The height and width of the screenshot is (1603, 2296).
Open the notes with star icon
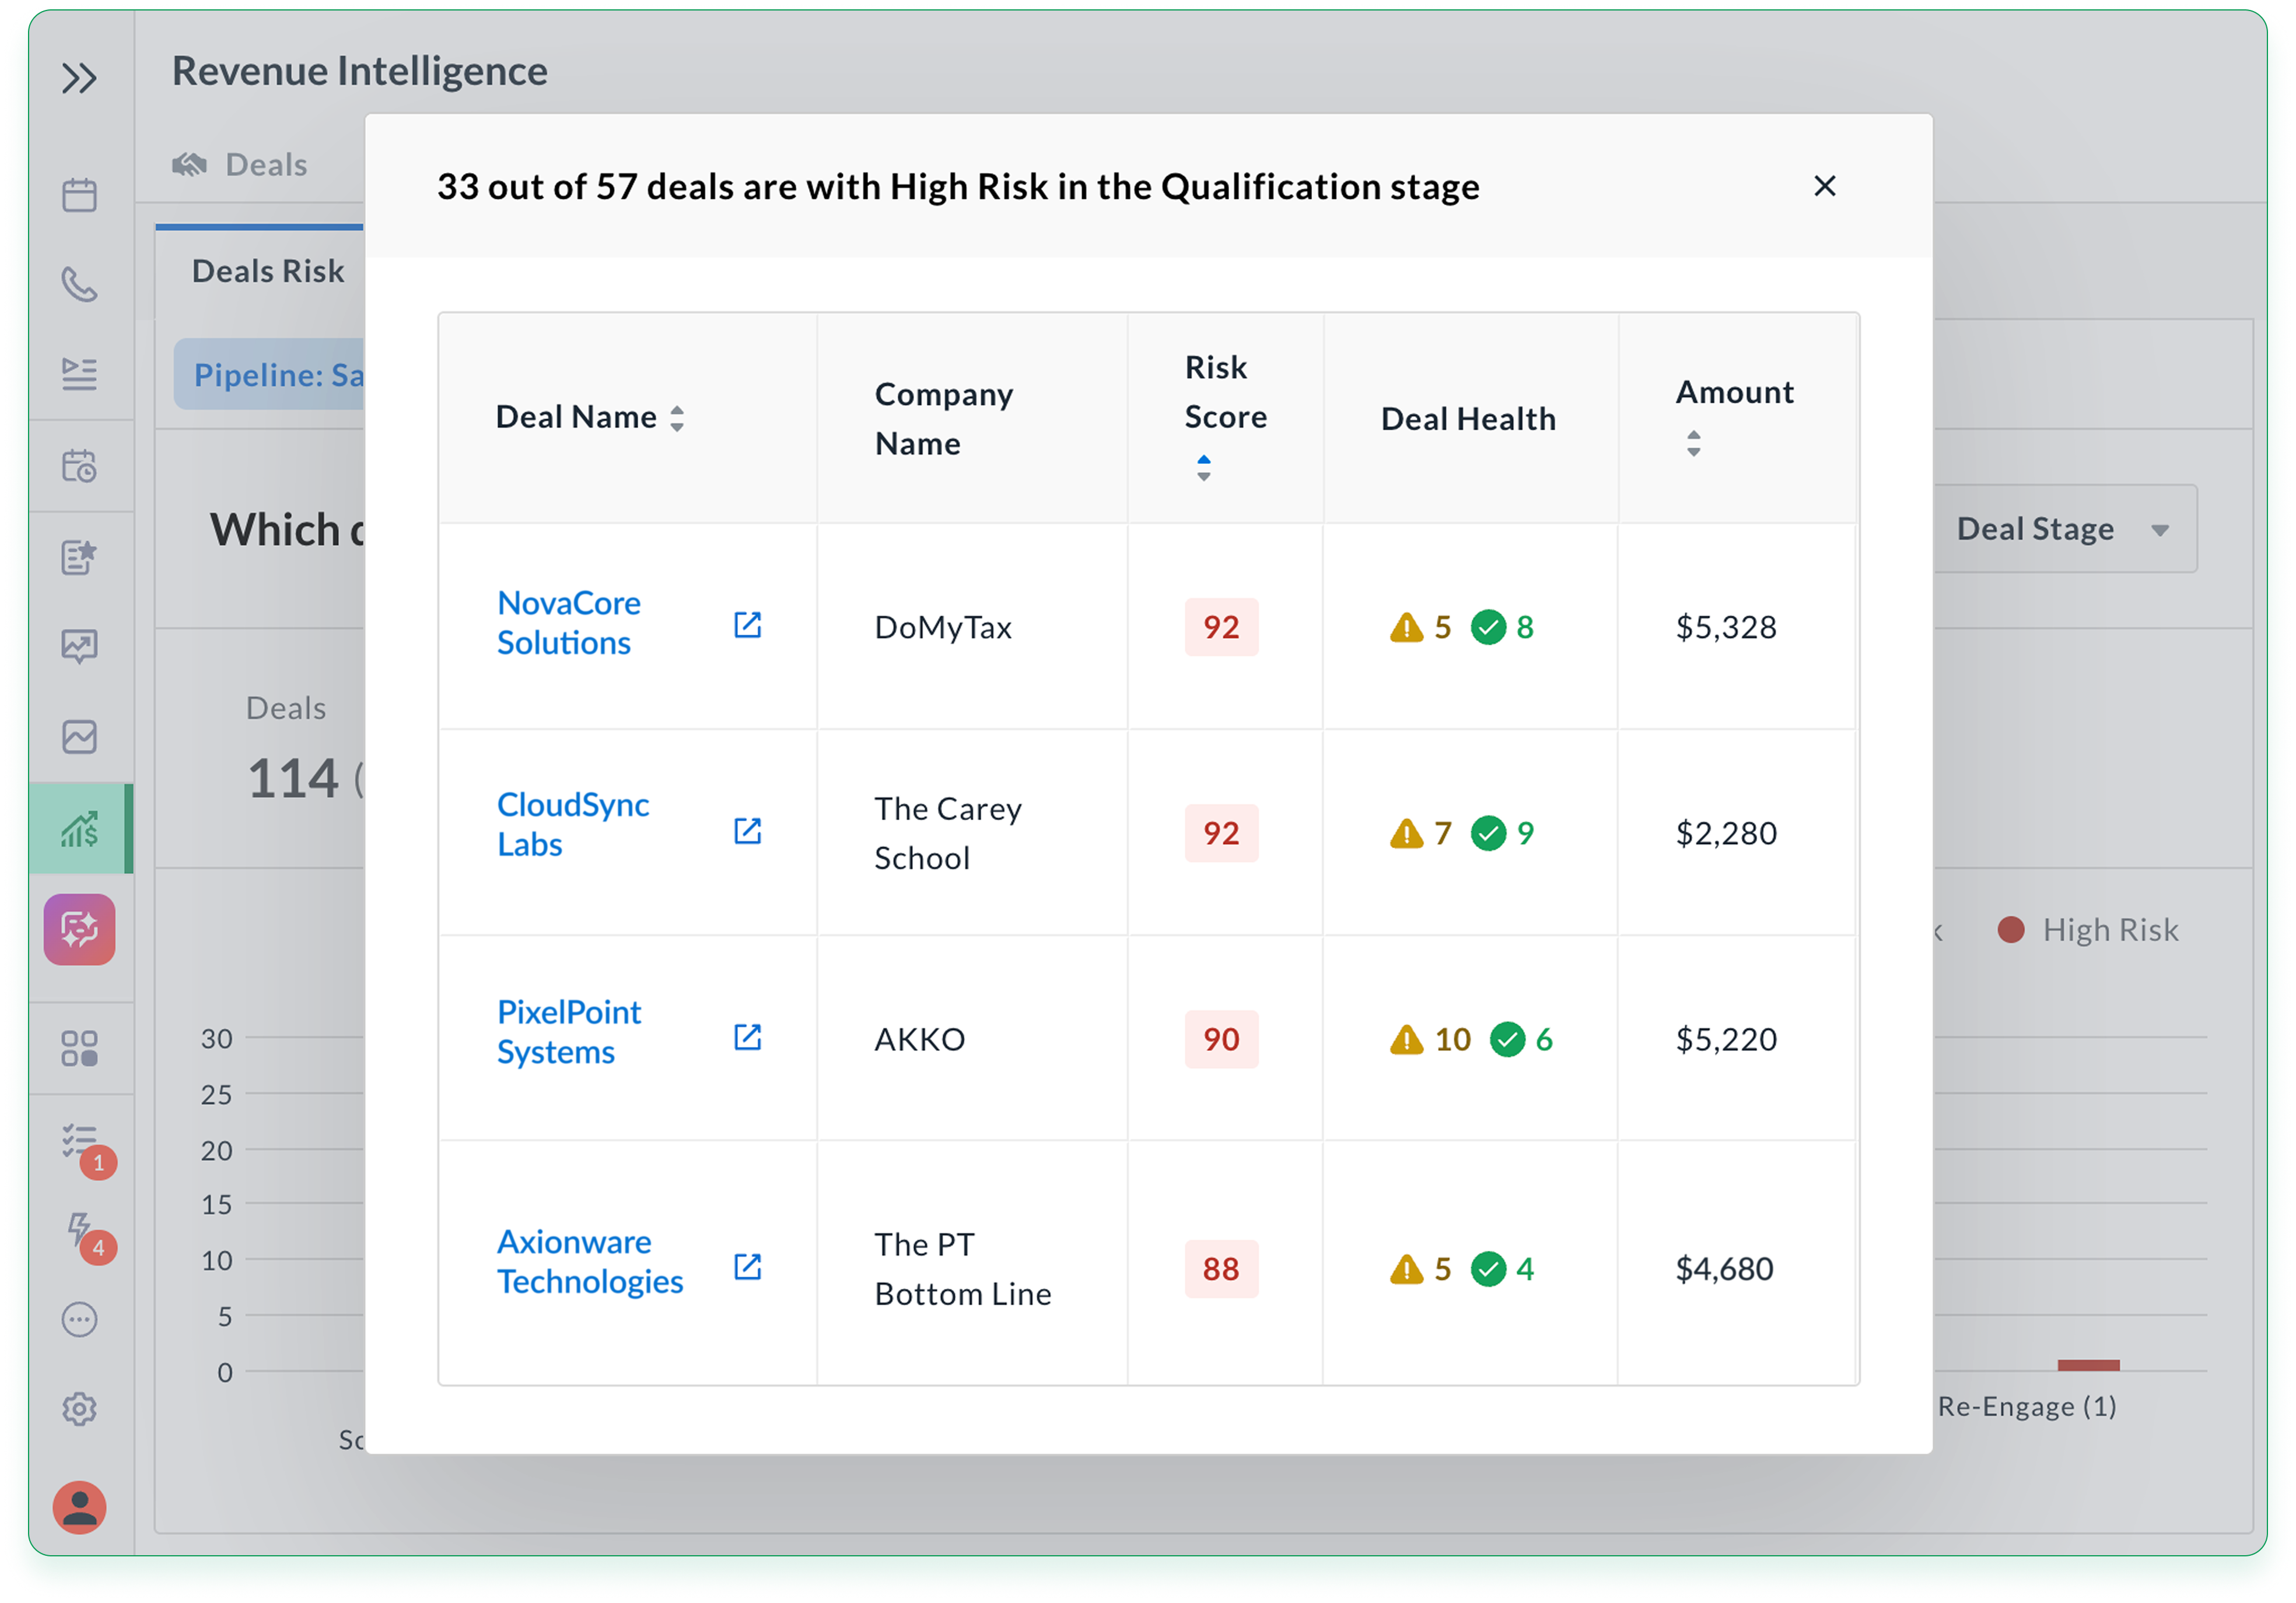(79, 557)
